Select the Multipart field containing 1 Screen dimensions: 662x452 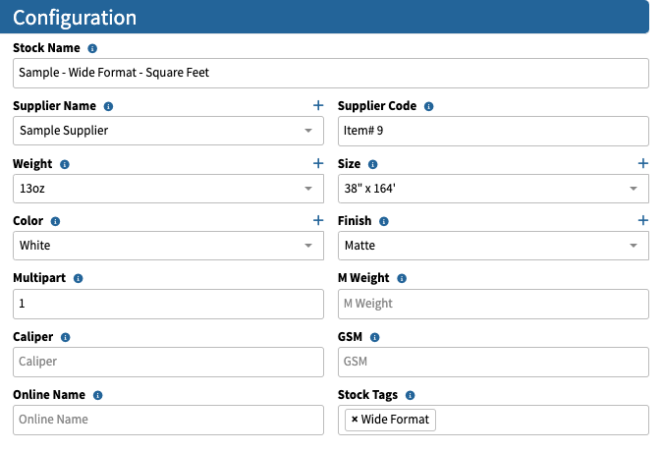click(x=169, y=304)
